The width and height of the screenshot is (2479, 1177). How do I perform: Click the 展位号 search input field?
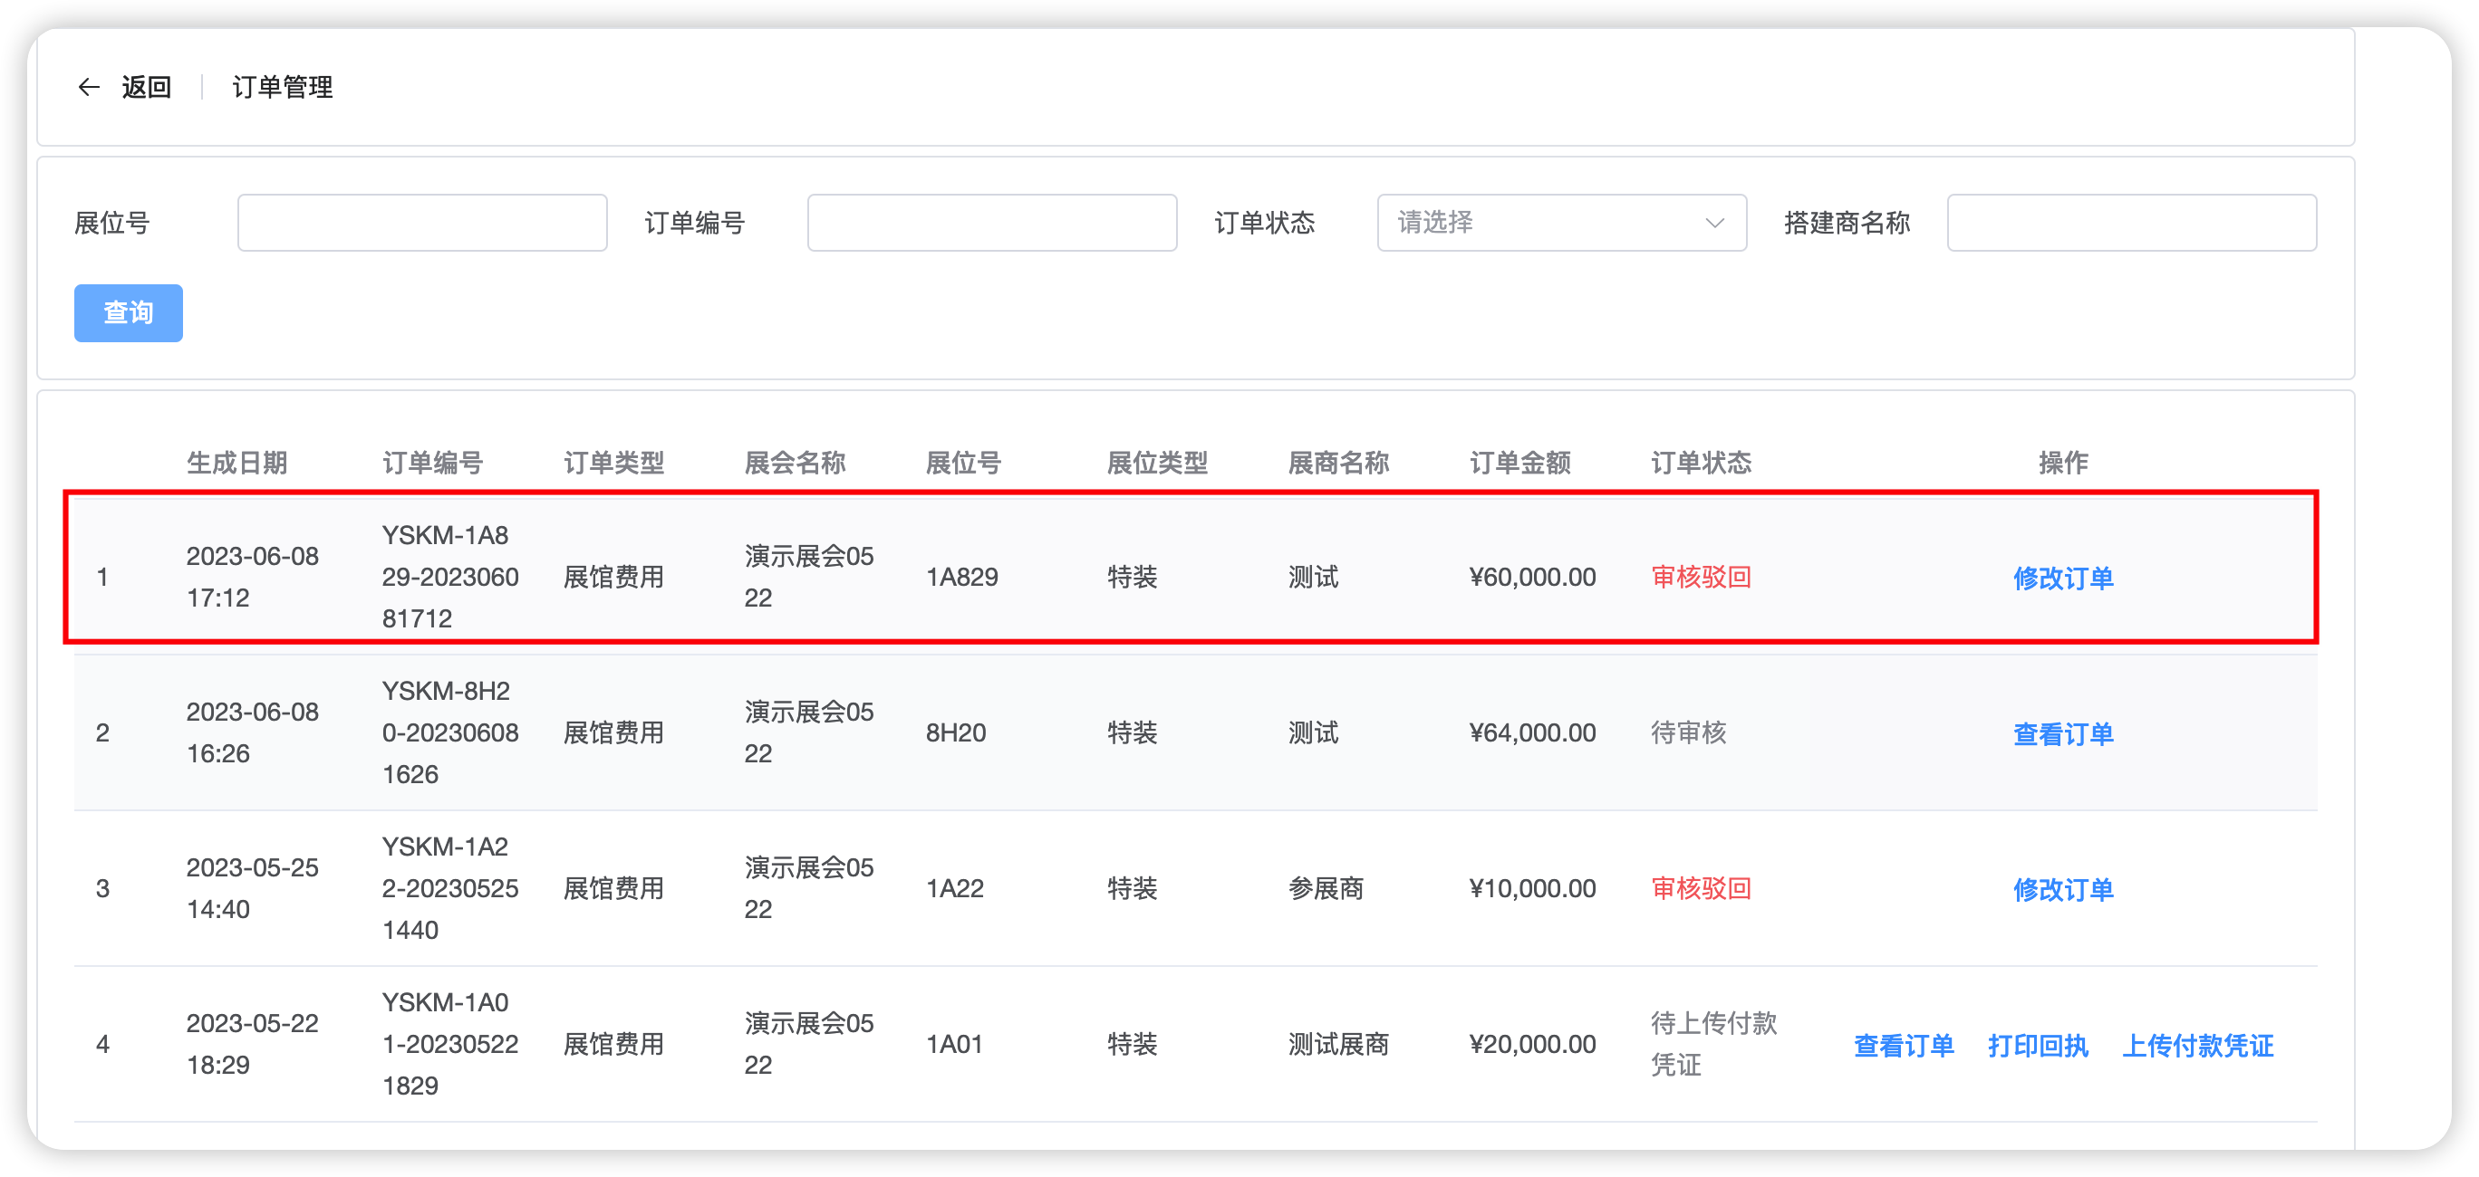point(422,223)
